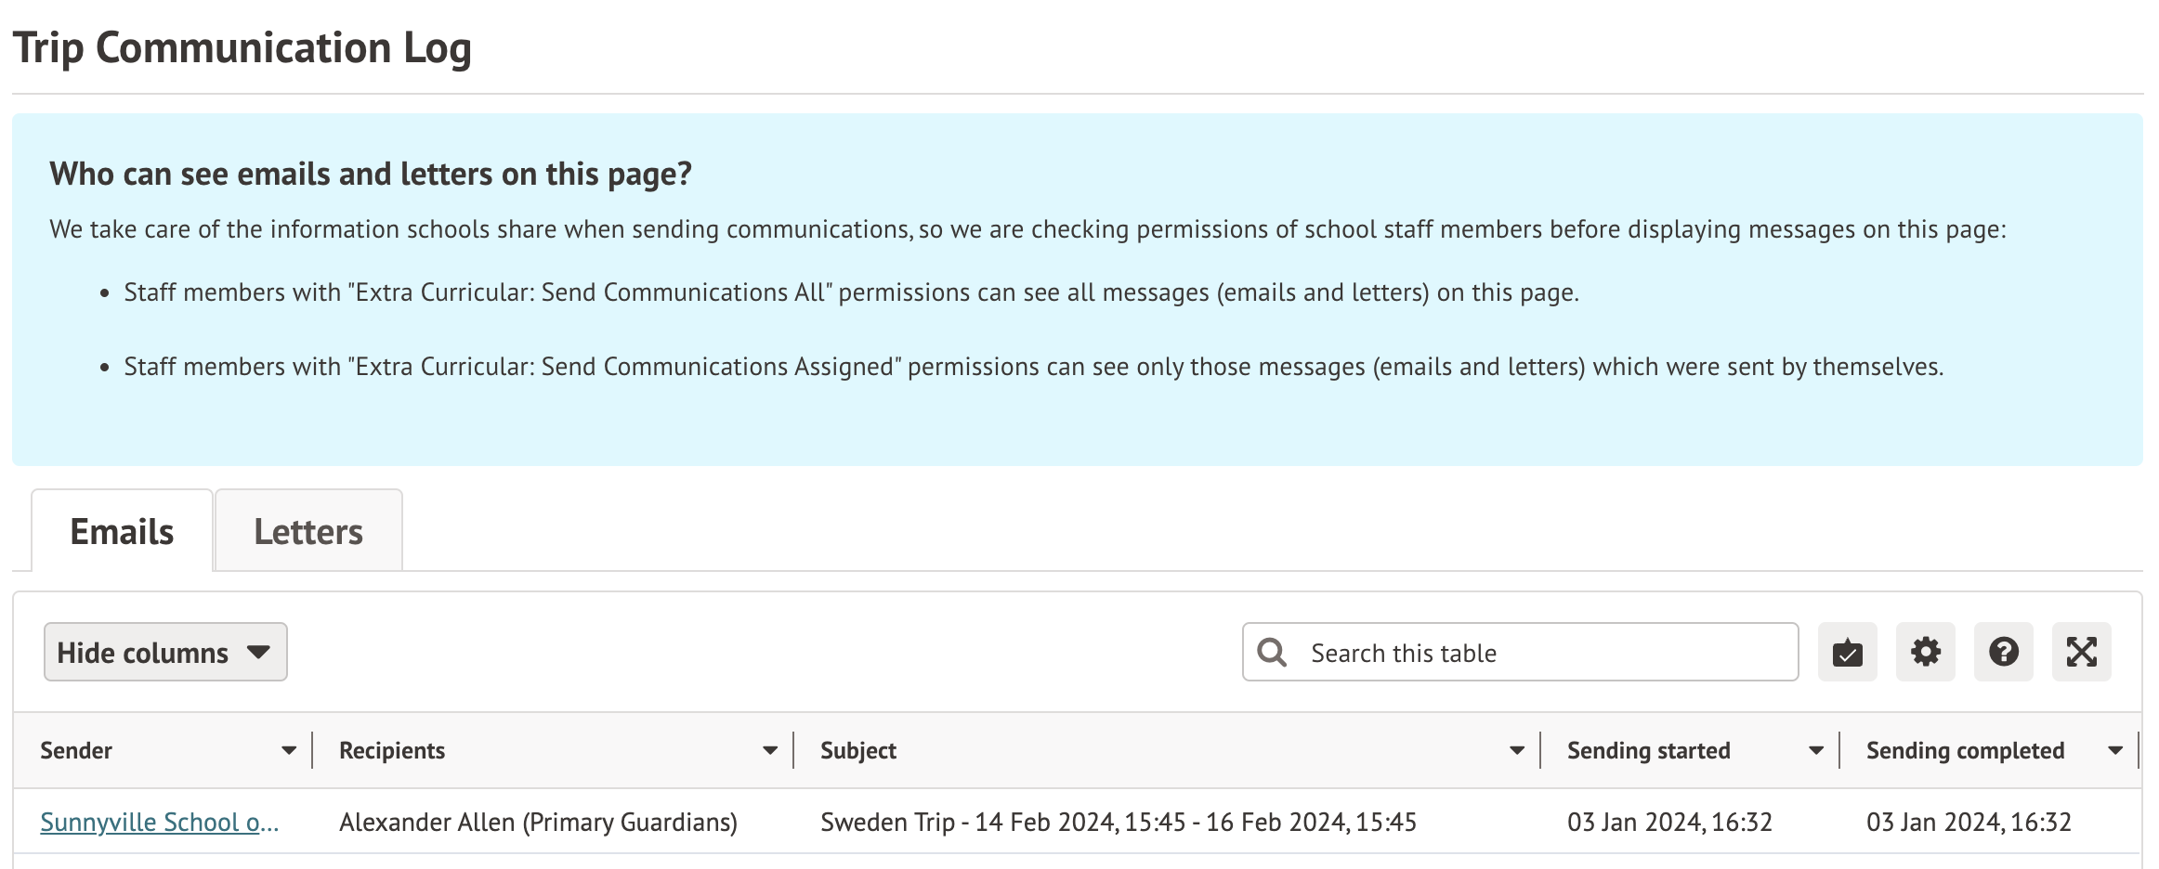Click the Recipients column header label

pos(392,751)
